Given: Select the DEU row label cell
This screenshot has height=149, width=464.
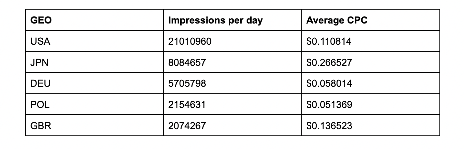Looking at the screenshot, I should tap(40, 84).
